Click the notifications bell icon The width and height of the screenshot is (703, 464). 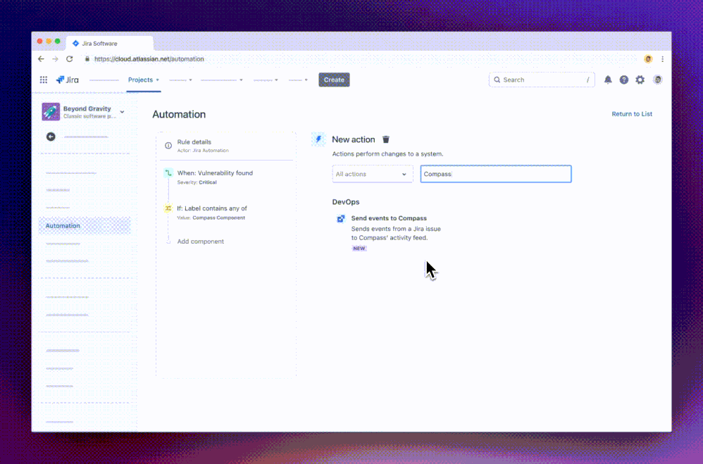(x=608, y=80)
